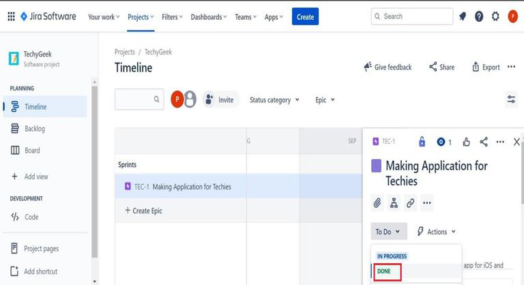Open the notifications bell
524x285 pixels.
coord(463,16)
